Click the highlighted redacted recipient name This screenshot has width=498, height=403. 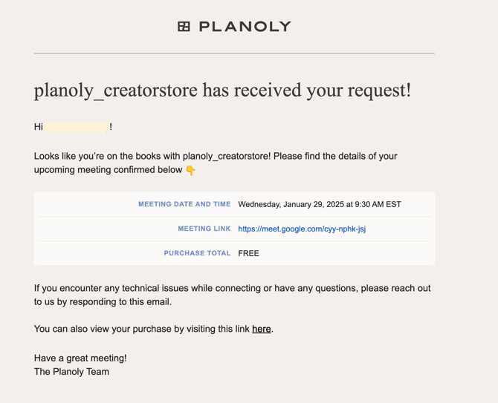(77, 127)
